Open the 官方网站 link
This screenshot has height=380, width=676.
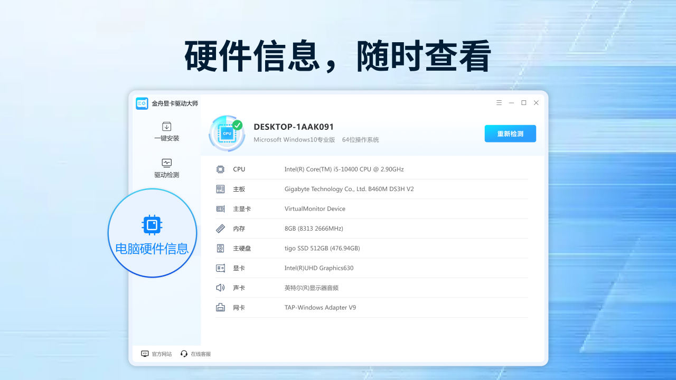156,354
